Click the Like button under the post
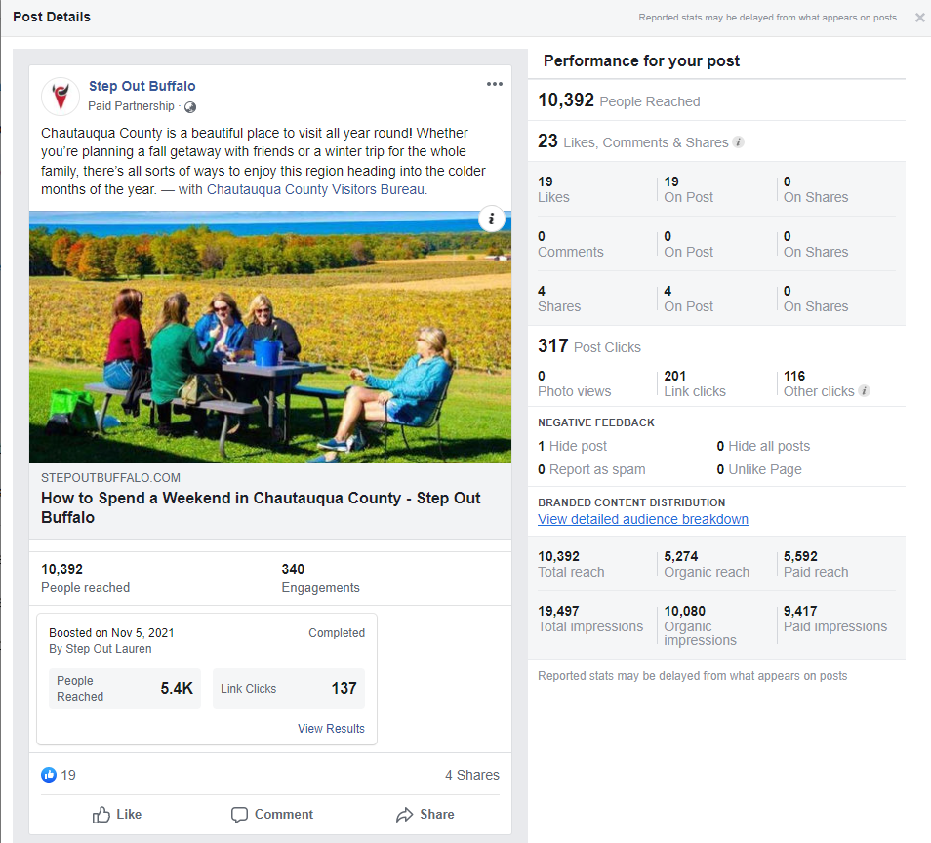This screenshot has width=931, height=843. click(x=117, y=815)
